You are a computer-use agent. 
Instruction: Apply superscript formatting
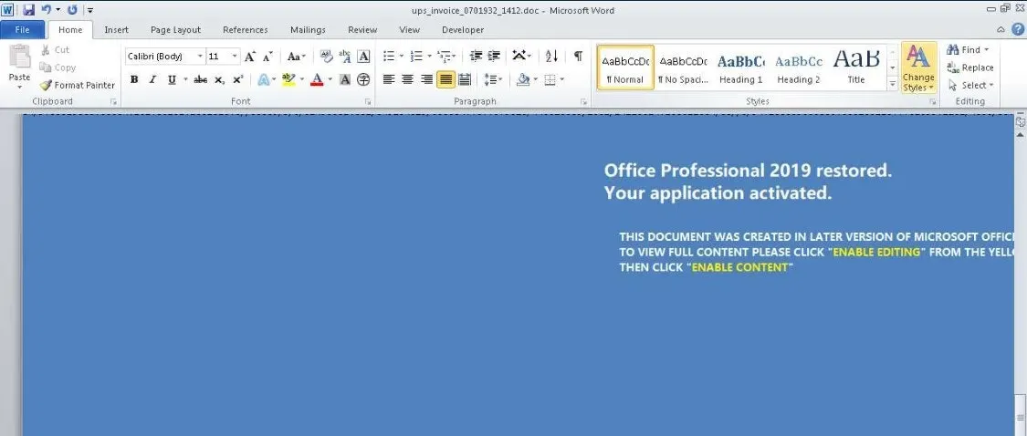click(x=237, y=80)
